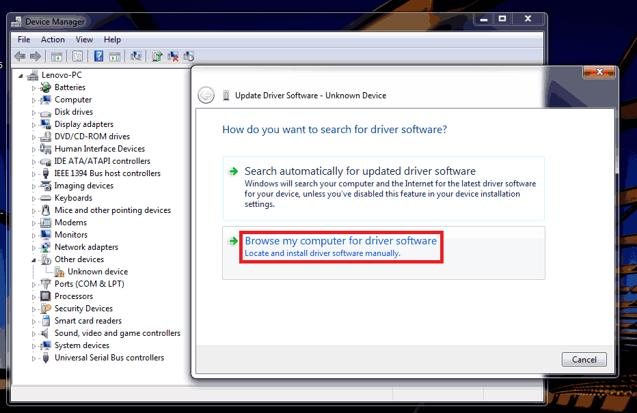Select Unknown device in the tree

coord(97,272)
